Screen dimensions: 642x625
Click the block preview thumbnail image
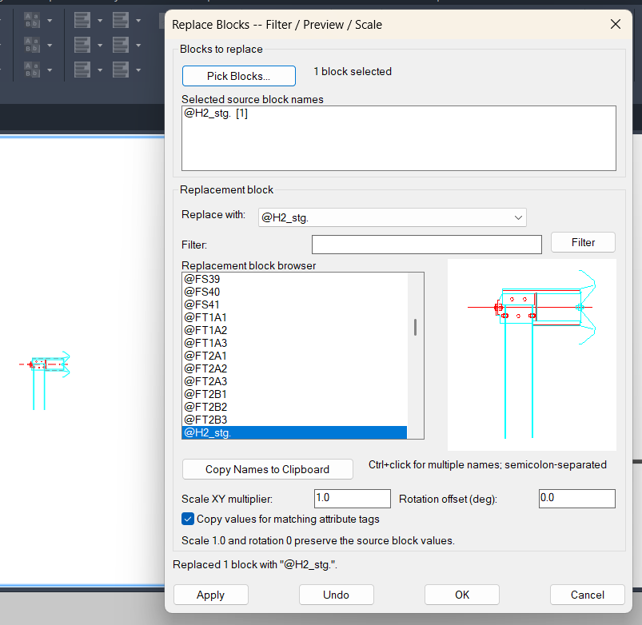(532, 354)
